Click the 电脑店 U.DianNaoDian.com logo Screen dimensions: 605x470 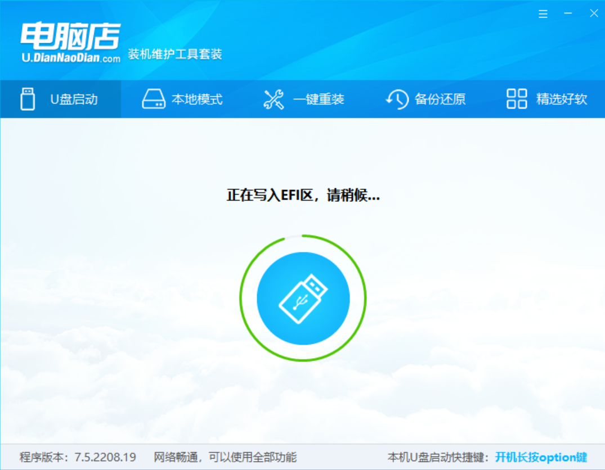tap(70, 42)
